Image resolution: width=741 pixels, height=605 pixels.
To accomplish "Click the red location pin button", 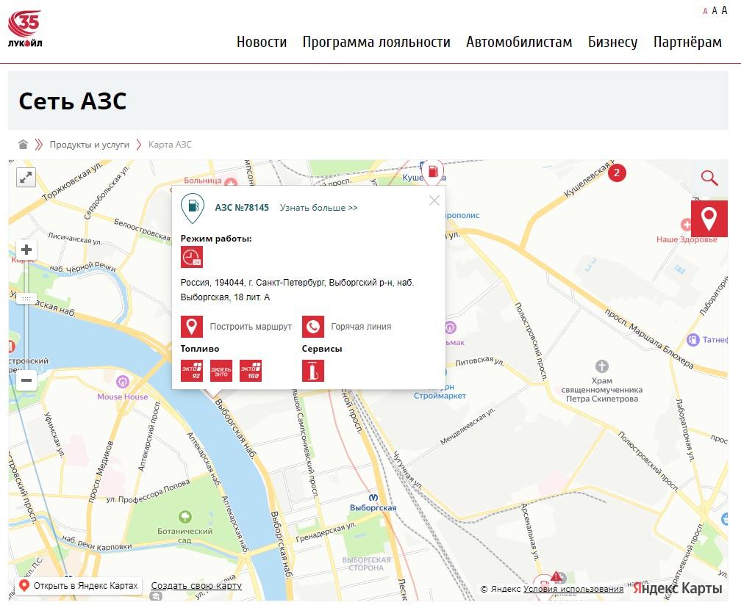I will tap(709, 219).
